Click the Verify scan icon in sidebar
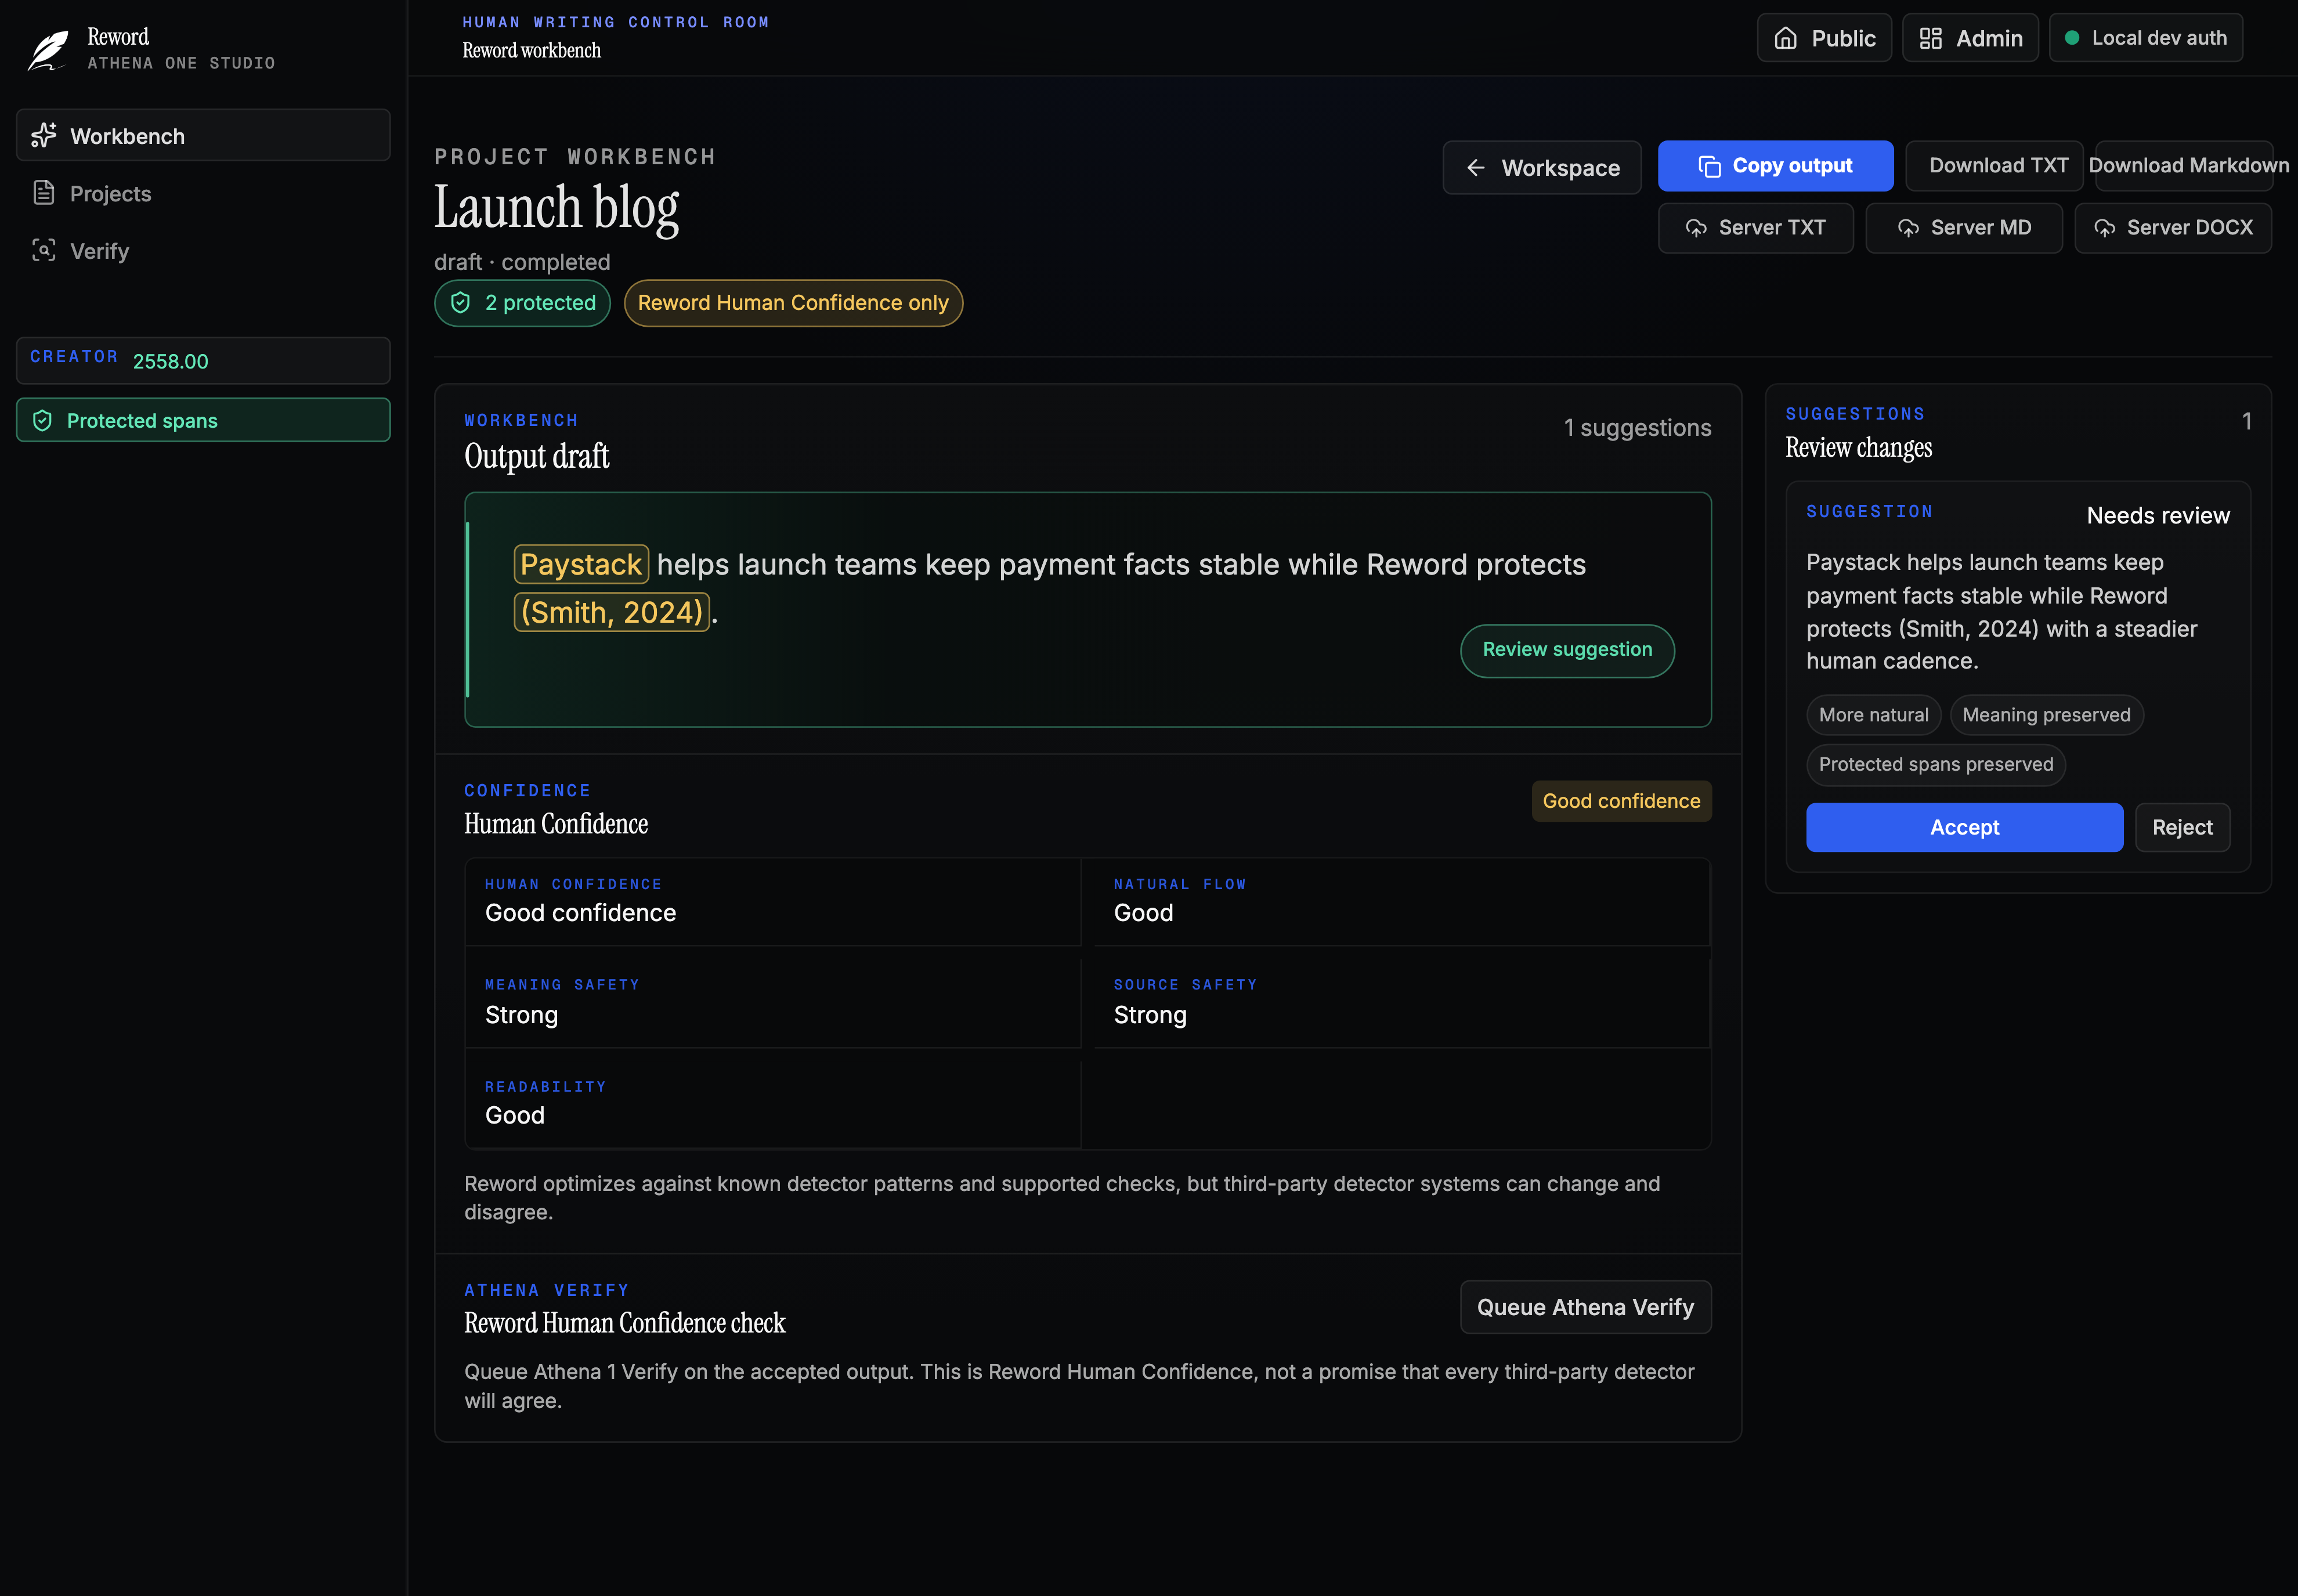This screenshot has width=2298, height=1596. (44, 250)
